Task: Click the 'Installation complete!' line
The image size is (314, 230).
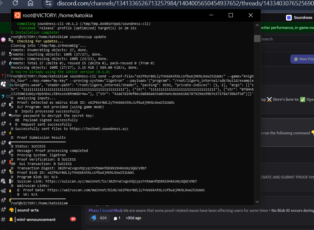Action: click(x=35, y=32)
